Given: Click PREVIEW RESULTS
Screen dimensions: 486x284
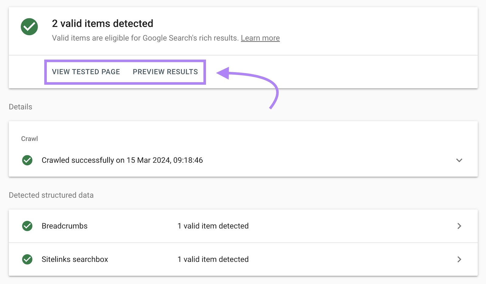Looking at the screenshot, I should pyautogui.click(x=165, y=72).
